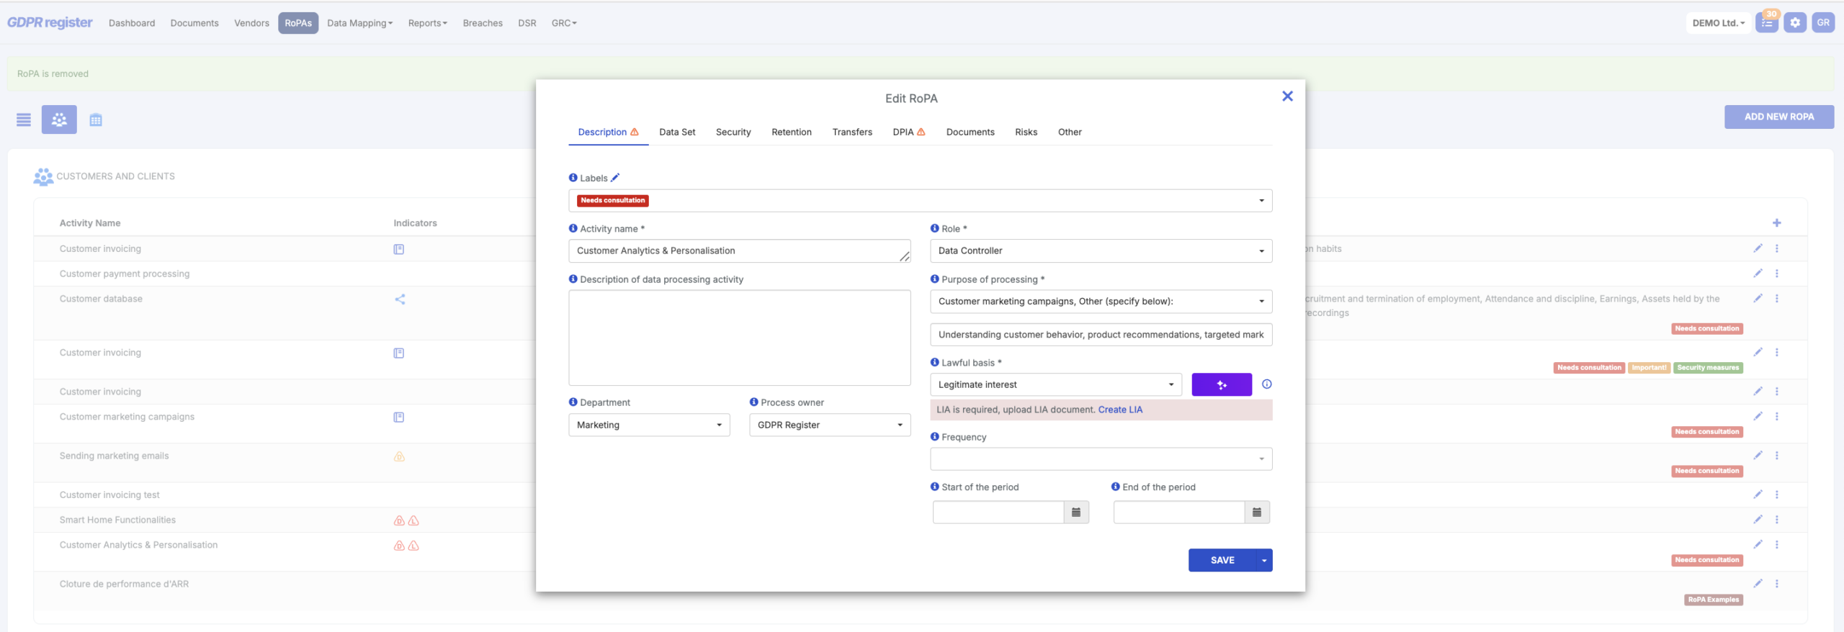Open the Frequency dropdown
The image size is (1844, 632).
pyautogui.click(x=1100, y=459)
